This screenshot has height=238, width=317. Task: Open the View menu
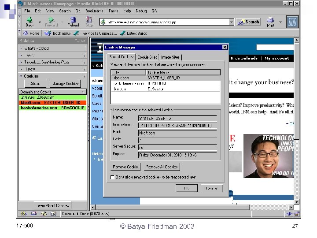(50, 11)
